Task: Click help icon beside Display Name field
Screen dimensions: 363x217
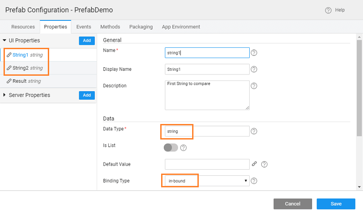Action: 254,69
